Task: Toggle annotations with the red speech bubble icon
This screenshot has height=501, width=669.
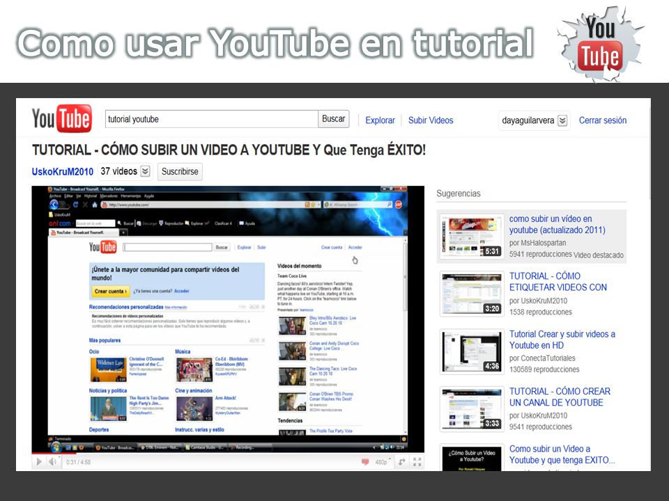Action: pyautogui.click(x=364, y=462)
